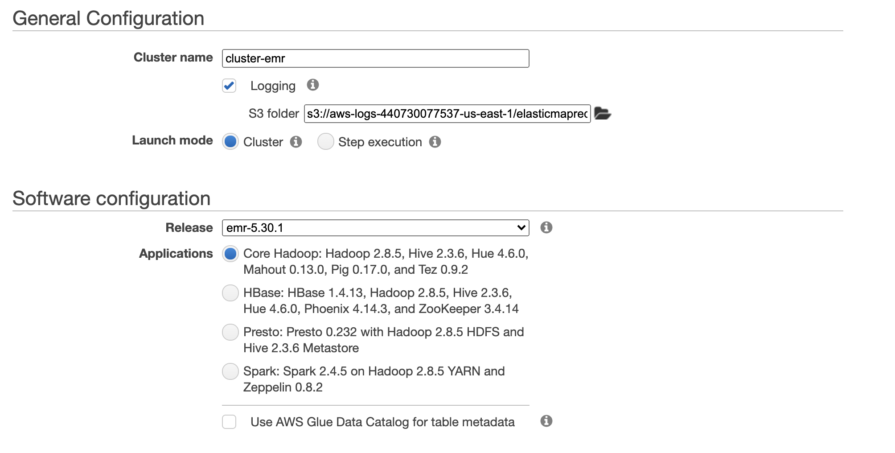The image size is (895, 453).
Task: Show info for Step execution mode
Action: (435, 142)
